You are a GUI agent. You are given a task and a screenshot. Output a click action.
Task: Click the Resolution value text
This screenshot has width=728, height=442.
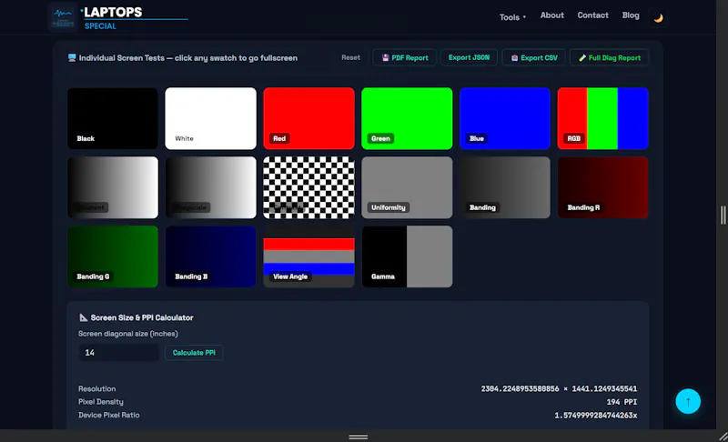pos(559,388)
